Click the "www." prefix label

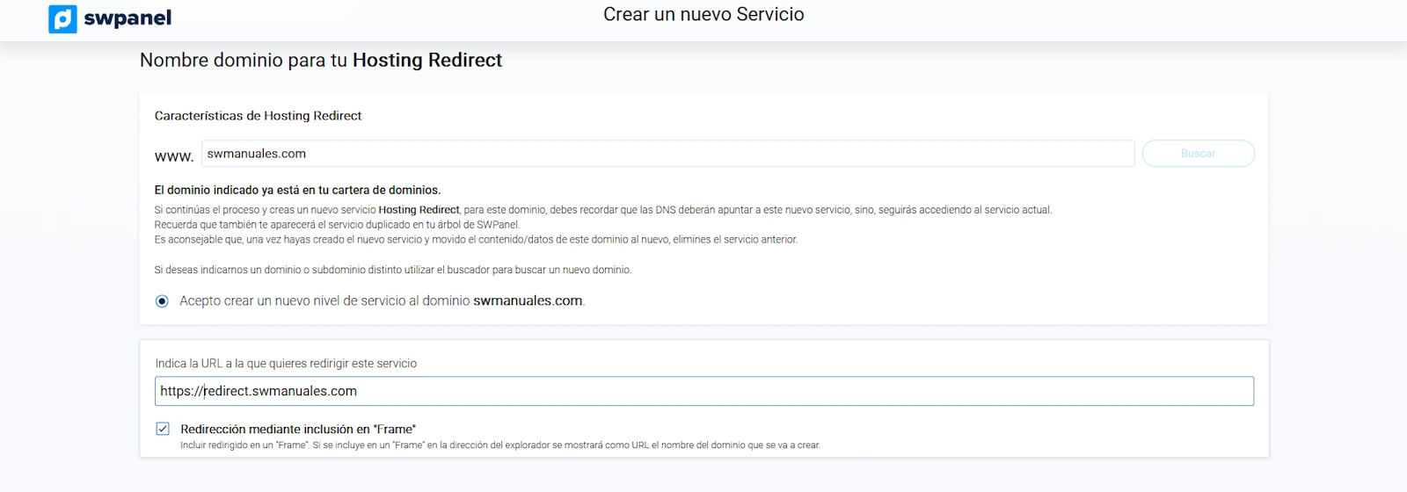click(173, 156)
